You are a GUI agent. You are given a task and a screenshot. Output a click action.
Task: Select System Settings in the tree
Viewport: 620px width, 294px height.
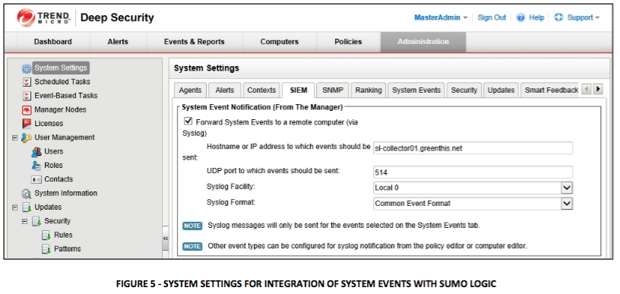point(61,68)
